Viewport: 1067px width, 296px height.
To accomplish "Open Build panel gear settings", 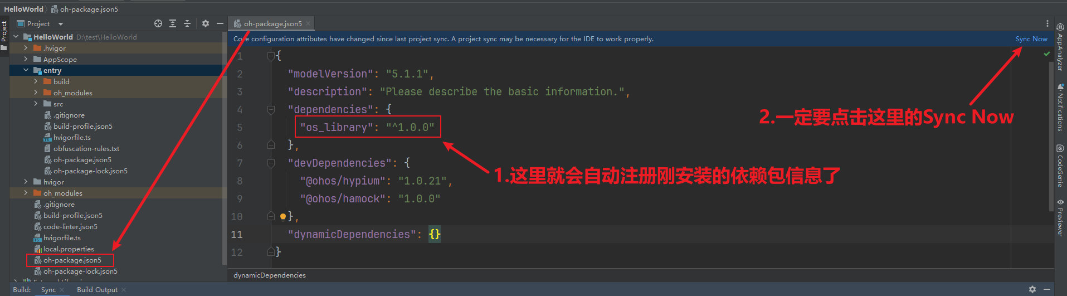I will 1032,289.
